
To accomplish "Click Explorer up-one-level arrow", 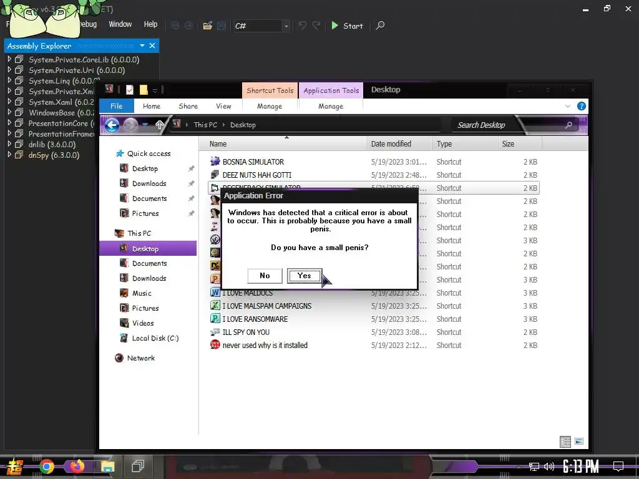I will pyautogui.click(x=159, y=125).
